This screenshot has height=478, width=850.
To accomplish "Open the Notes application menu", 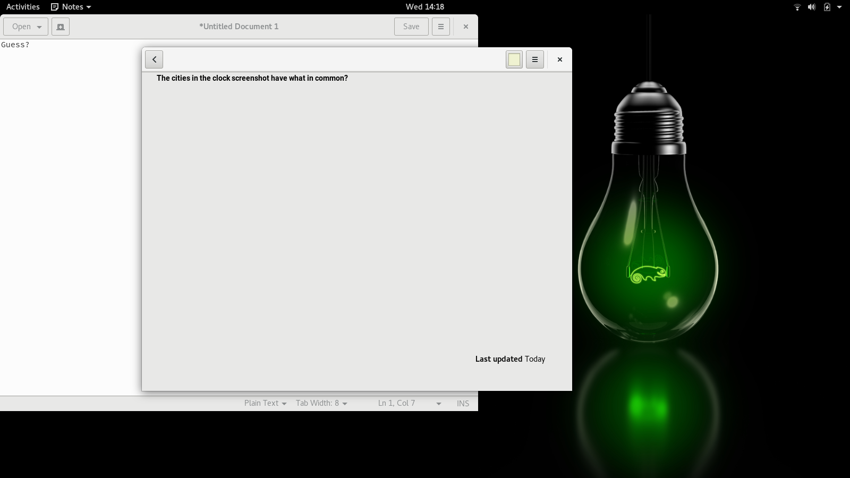I will click(x=71, y=7).
